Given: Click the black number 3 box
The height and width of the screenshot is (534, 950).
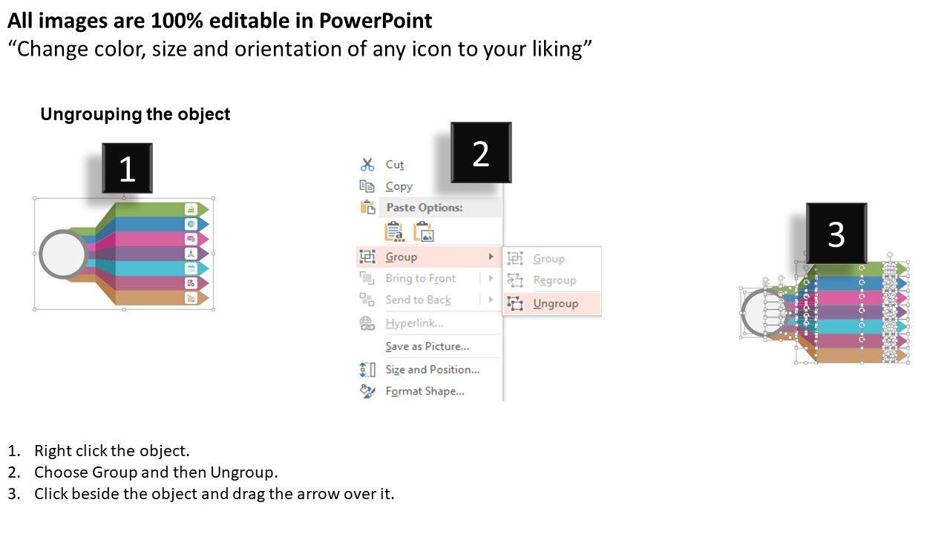Looking at the screenshot, I should click(x=836, y=234).
